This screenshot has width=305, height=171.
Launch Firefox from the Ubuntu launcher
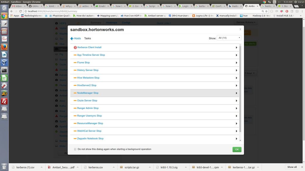pyautogui.click(x=4, y=47)
